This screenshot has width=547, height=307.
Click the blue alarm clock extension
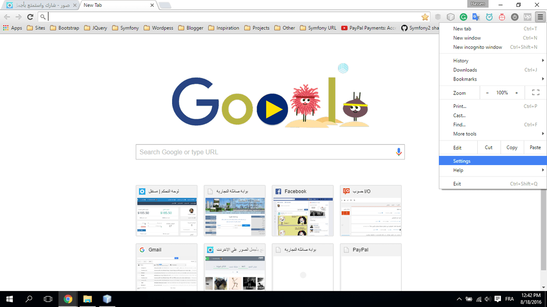[489, 17]
